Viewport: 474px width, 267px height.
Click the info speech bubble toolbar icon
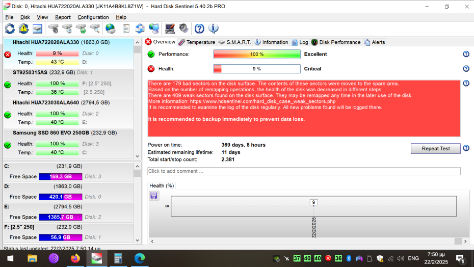tap(214, 29)
